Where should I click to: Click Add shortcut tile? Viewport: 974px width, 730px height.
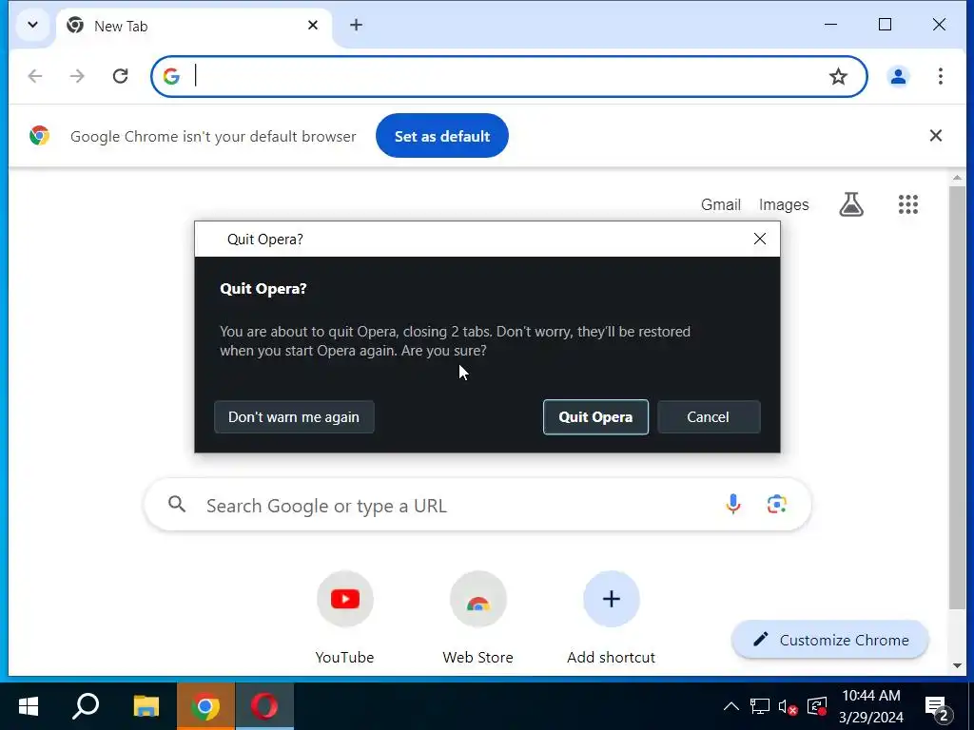pyautogui.click(x=612, y=618)
